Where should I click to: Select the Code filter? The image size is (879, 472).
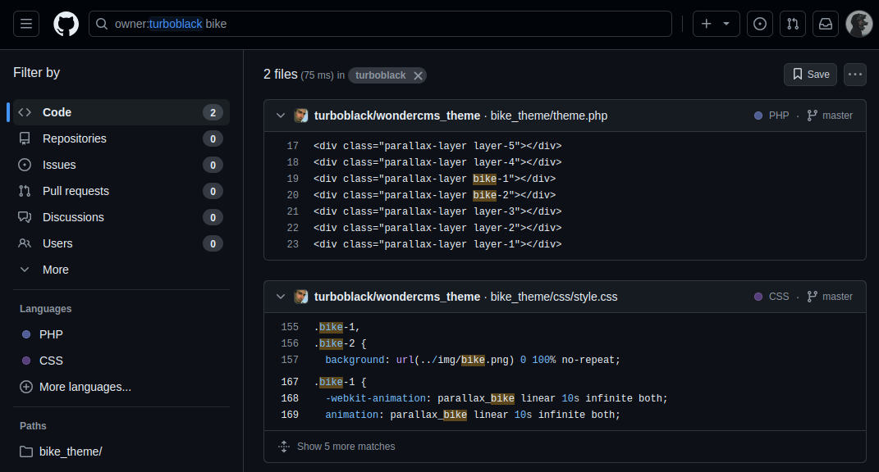pos(121,112)
